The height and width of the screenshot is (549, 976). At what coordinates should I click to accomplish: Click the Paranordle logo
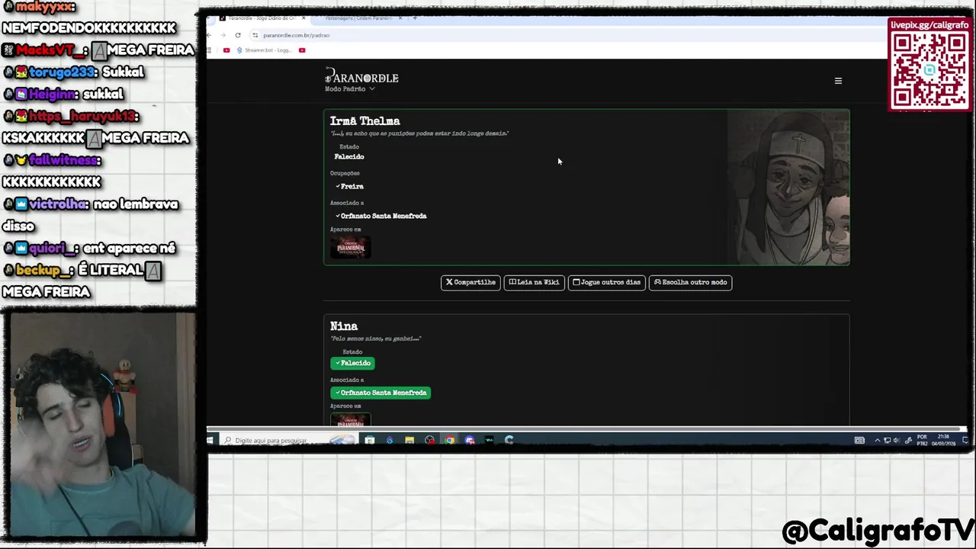[361, 77]
